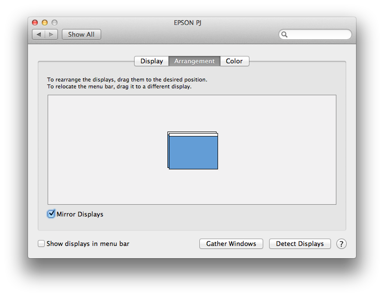Click the Show All button

click(82, 34)
